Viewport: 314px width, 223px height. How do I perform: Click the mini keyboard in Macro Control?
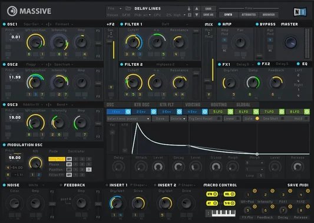tap(223, 213)
